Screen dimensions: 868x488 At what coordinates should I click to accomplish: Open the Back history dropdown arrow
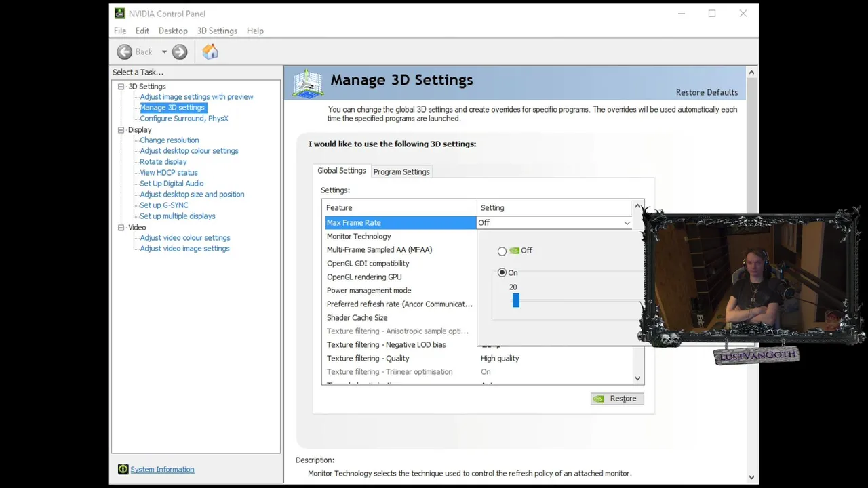click(x=164, y=52)
